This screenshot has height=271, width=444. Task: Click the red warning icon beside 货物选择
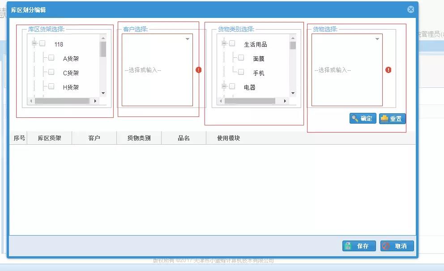coord(388,70)
